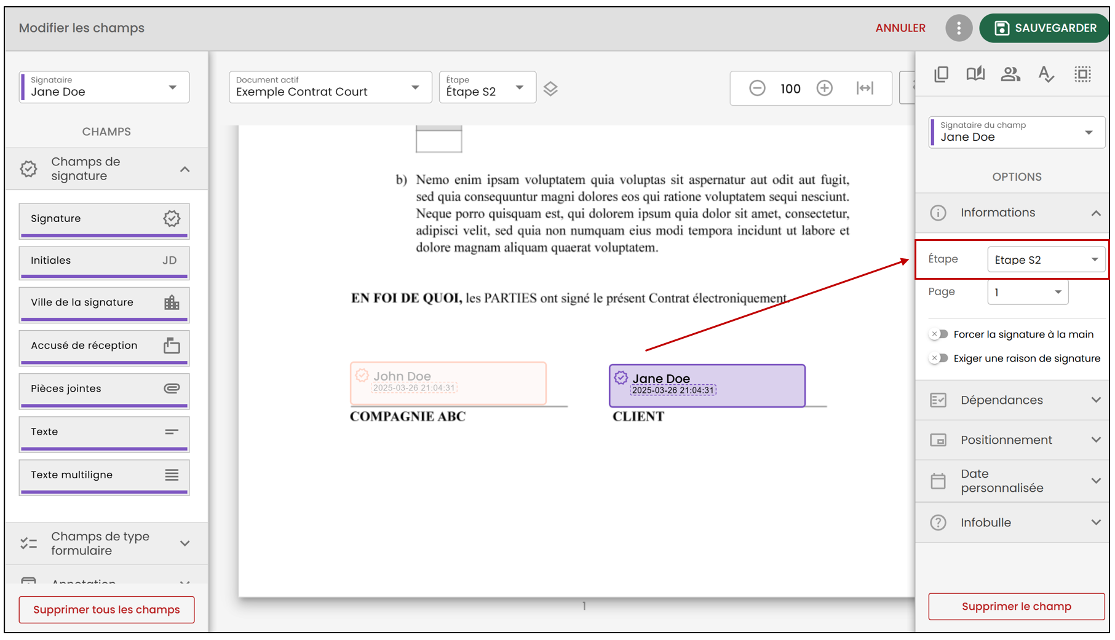Open the selection frame icon panel

(1082, 74)
